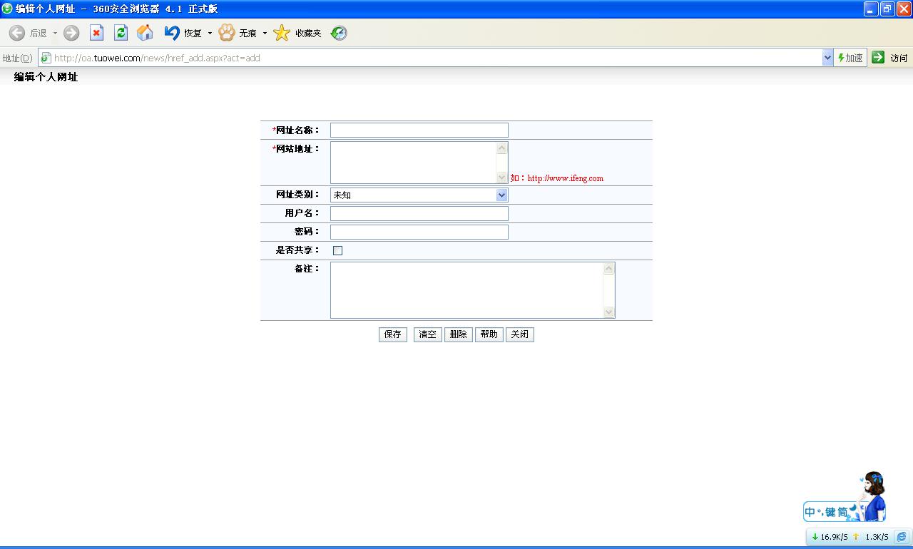Open 收藏夹 favorites star icon
913x549 pixels.
(282, 33)
